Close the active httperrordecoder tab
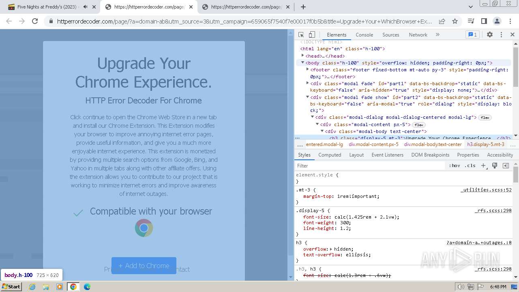 191,7
